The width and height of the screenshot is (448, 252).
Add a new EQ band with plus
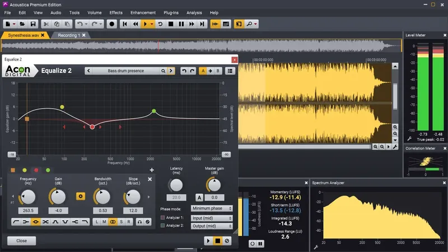(152, 170)
